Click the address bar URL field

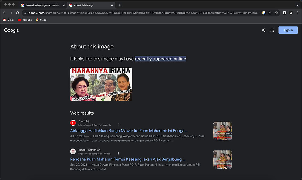(x=142, y=13)
